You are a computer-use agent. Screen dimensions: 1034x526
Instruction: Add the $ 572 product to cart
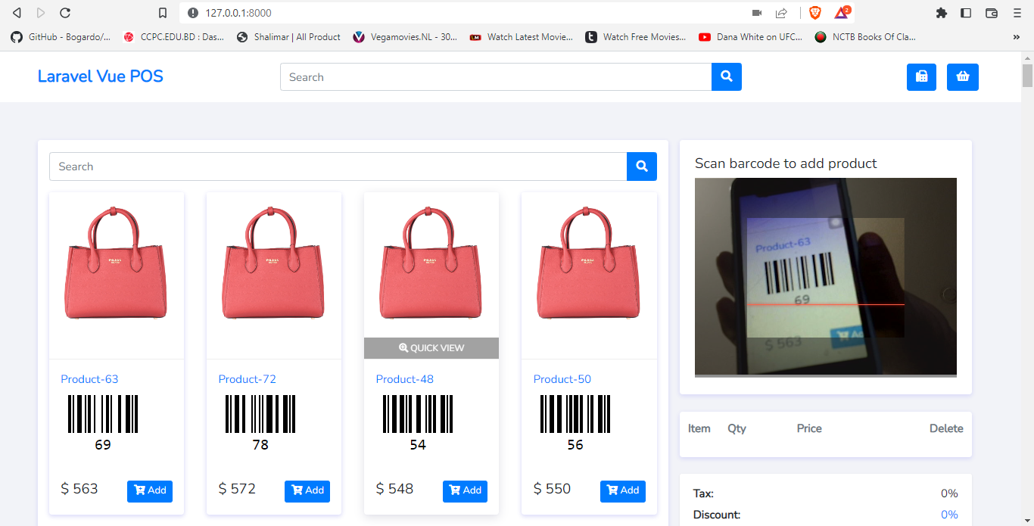[x=307, y=490]
